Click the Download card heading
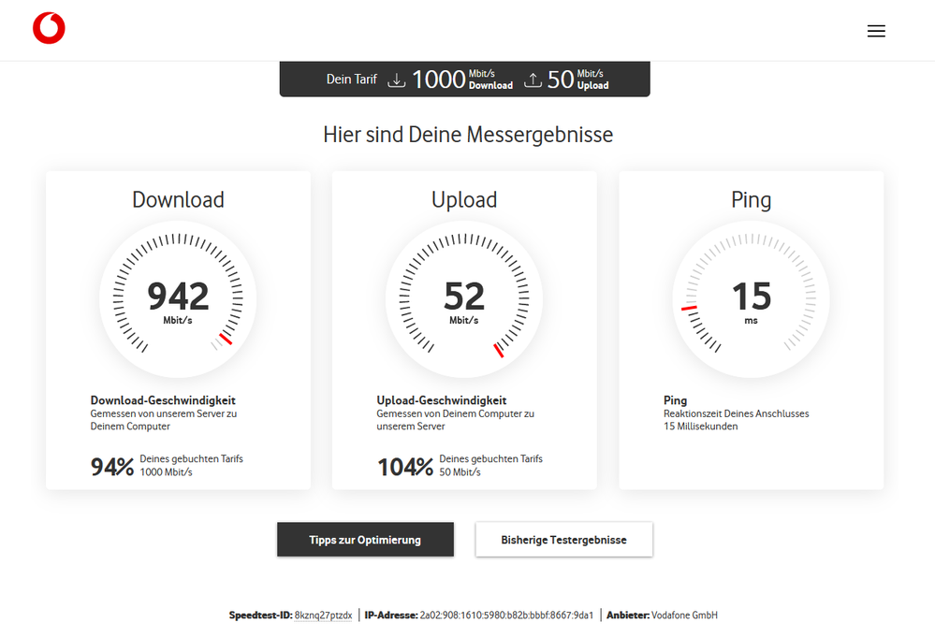The height and width of the screenshot is (637, 935). tap(178, 199)
